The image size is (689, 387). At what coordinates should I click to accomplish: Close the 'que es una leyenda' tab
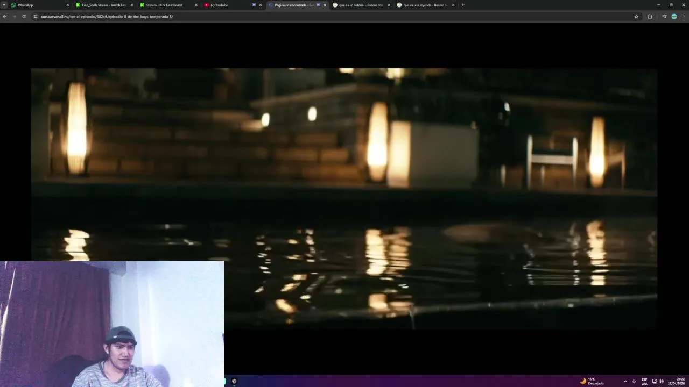coord(453,5)
